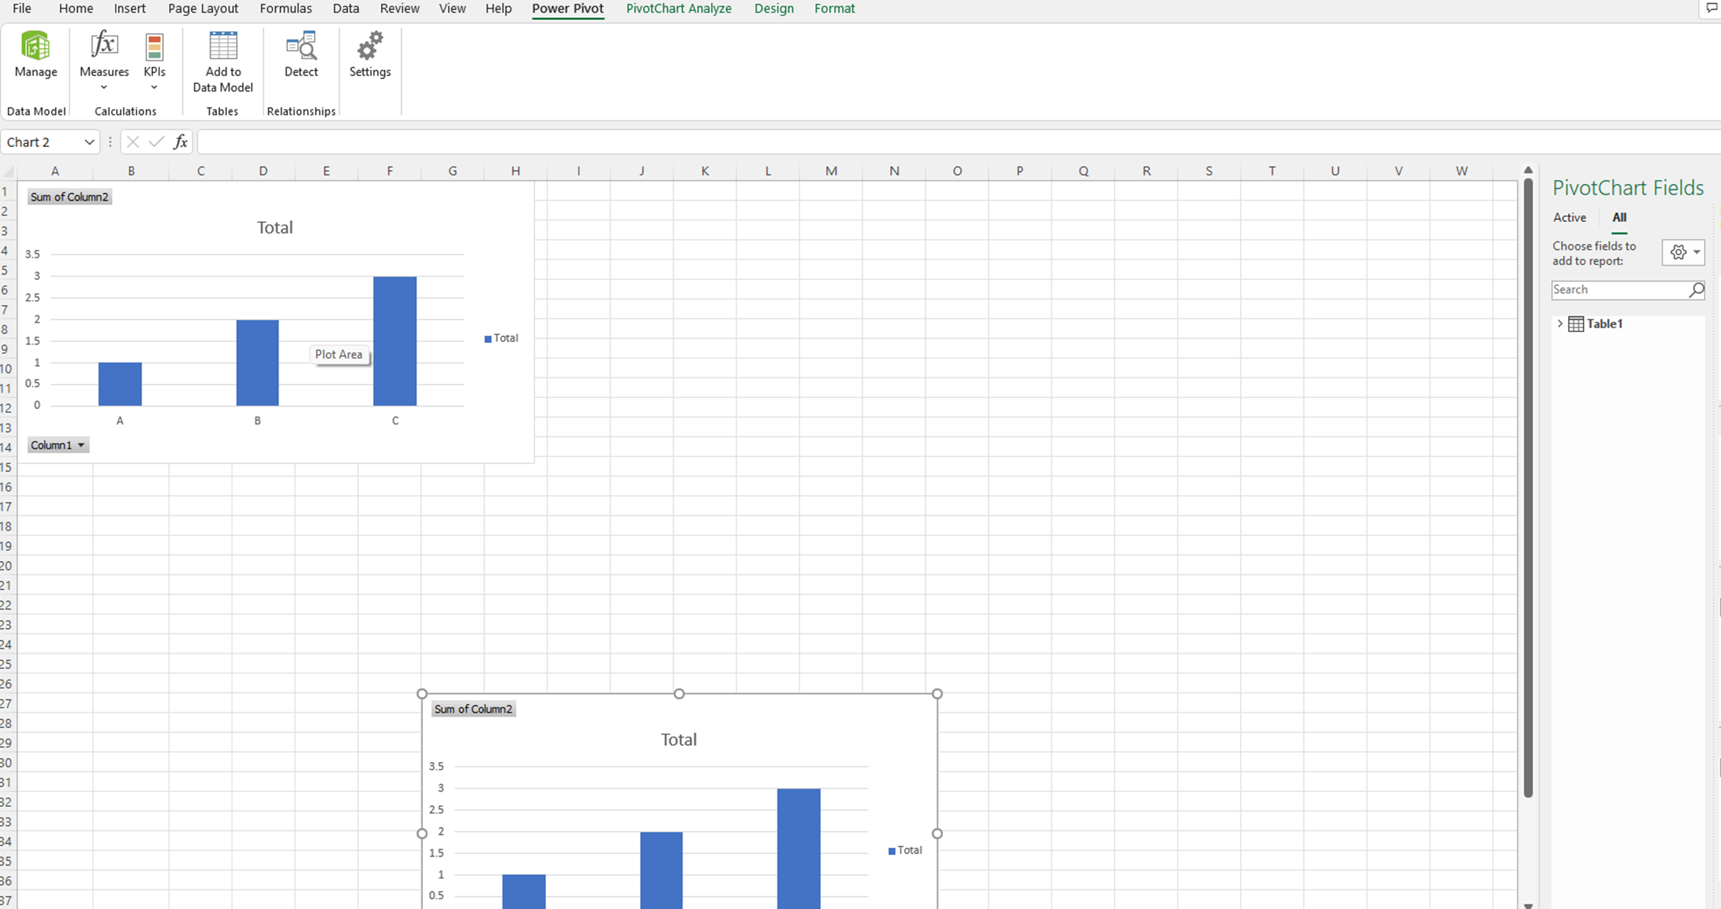The image size is (1721, 909).
Task: Click the Detect relationships icon
Action: pos(301,46)
